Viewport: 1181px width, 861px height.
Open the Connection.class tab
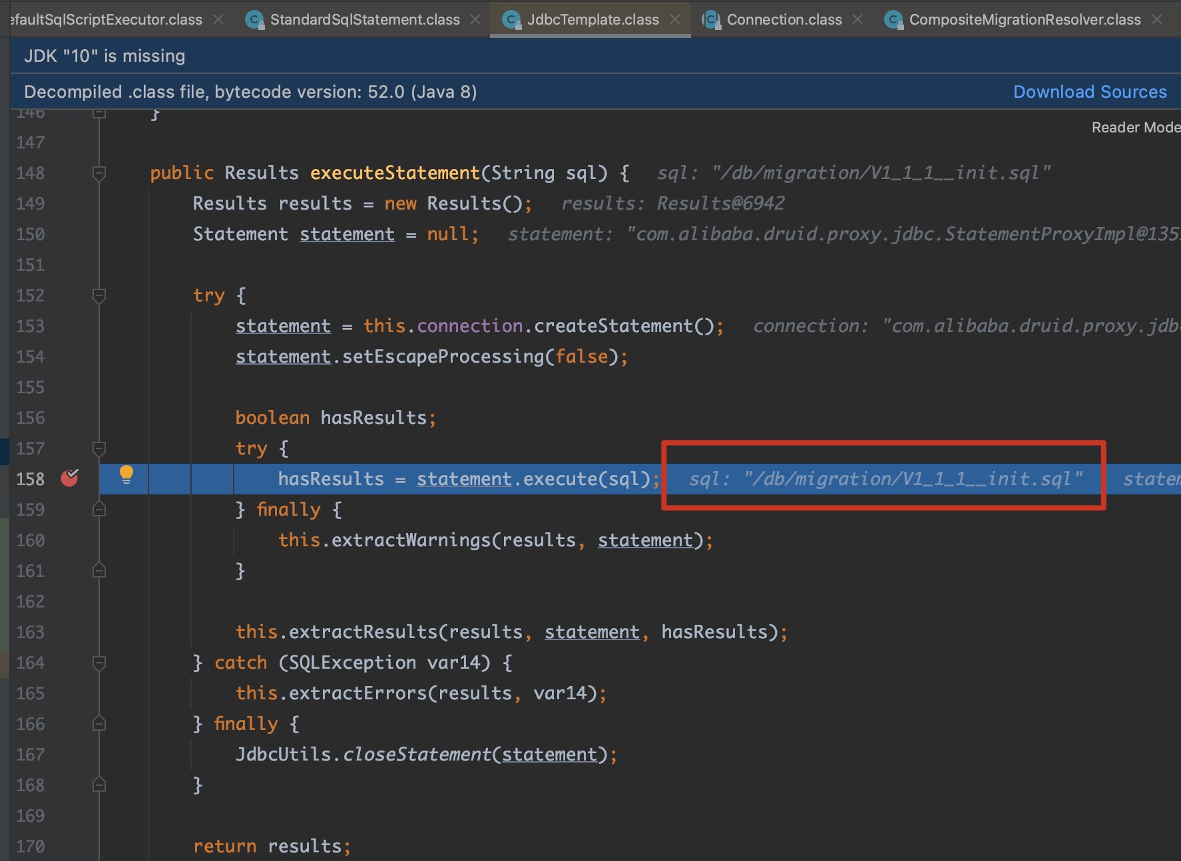tap(784, 20)
